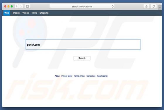Go forward with Safari's forward arrow

click(21, 6)
